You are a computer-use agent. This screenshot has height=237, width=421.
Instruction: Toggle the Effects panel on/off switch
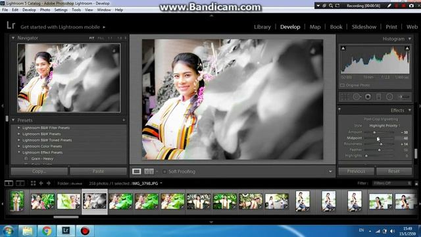pyautogui.click(x=339, y=110)
